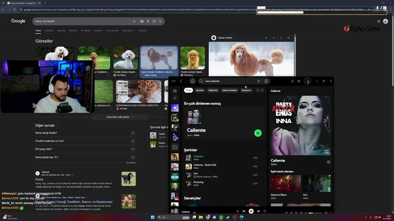Viewport: 394px width, 221px height.
Task: Click the Spotify search input field
Action: coord(230,81)
